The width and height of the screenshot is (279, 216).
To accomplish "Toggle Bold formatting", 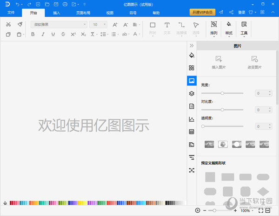I will click(33, 34).
